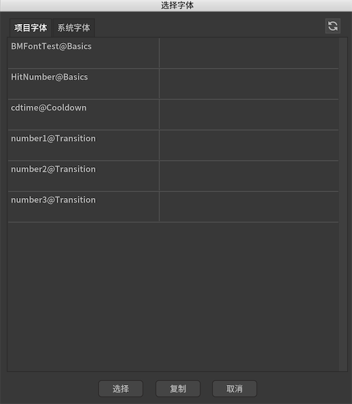Screen dimensions: 352x404
Task: Click the 选择 button
Action: (121, 388)
